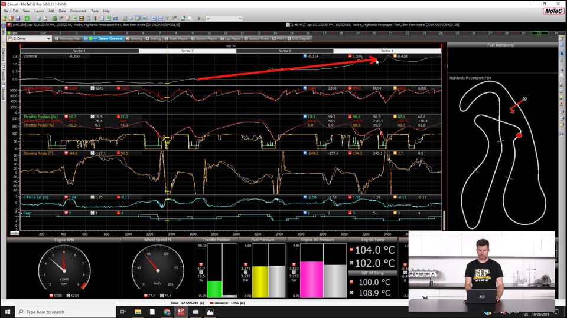Open the Component menu
567x318 pixels.
coord(78,11)
